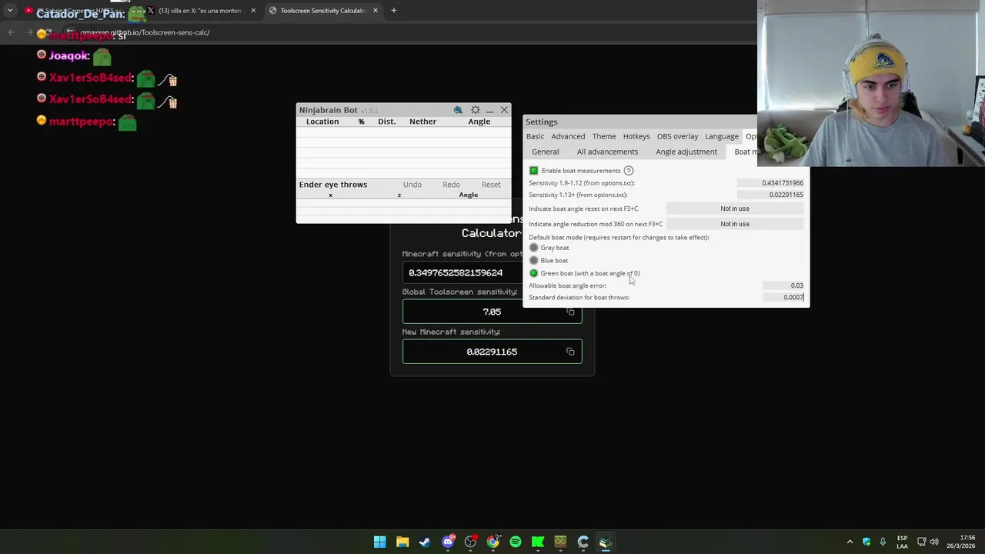
Task: Open File Explorer from taskbar
Action: [x=402, y=542]
